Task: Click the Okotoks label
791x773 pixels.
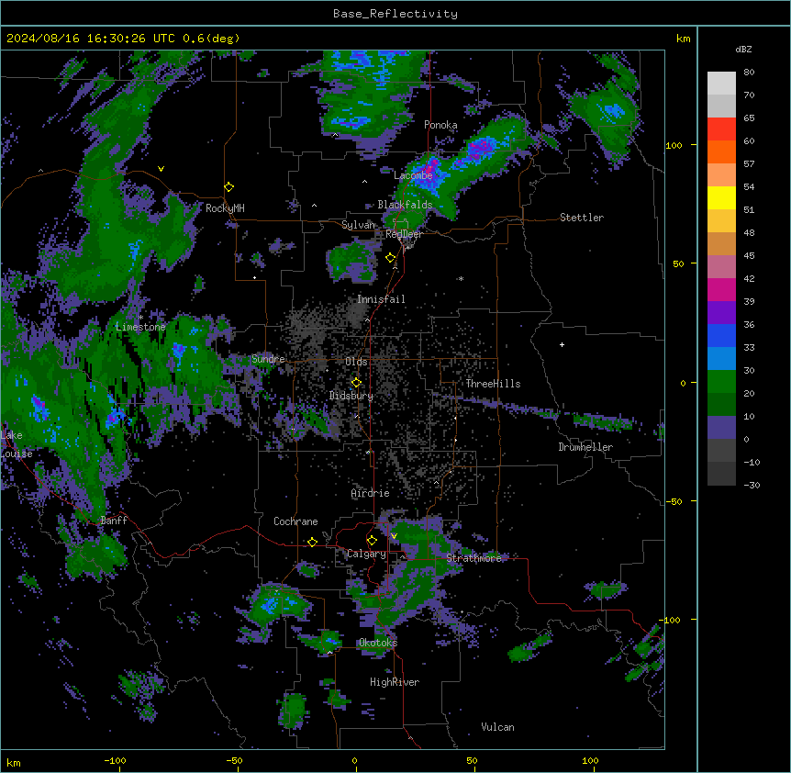Action: click(x=378, y=643)
